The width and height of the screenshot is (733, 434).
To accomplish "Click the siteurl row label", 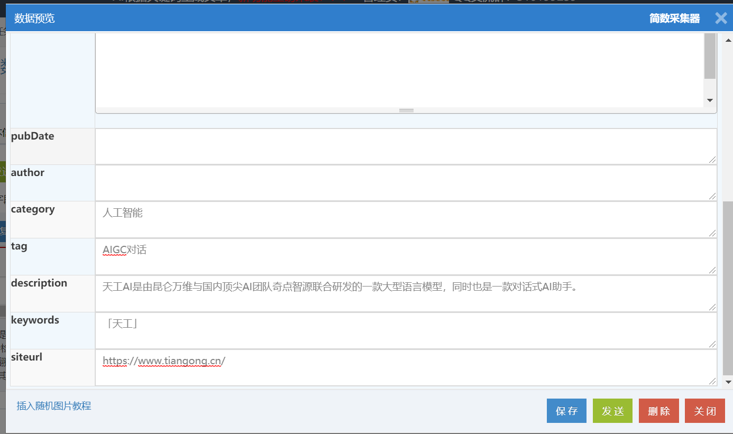I will point(26,357).
